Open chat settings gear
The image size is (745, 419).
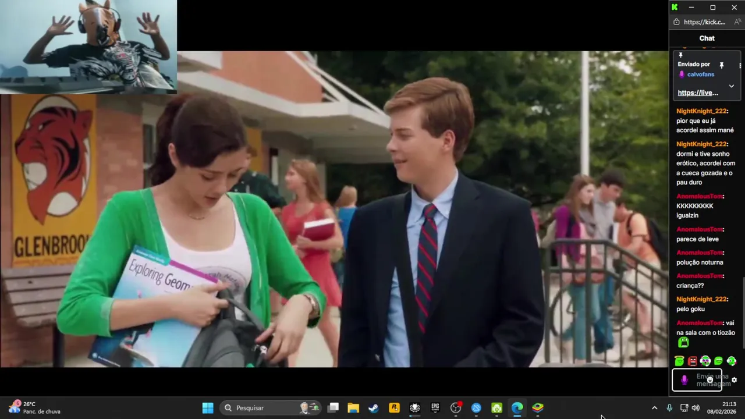pyautogui.click(x=734, y=380)
